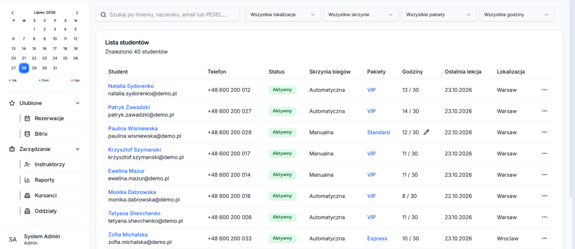Click the Bitrix database icon
The image size is (575, 249).
pyautogui.click(x=27, y=133)
